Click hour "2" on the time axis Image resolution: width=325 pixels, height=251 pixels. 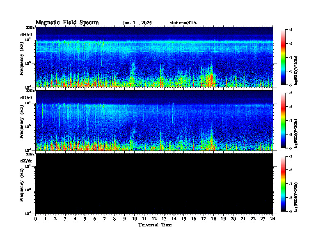[55, 219]
